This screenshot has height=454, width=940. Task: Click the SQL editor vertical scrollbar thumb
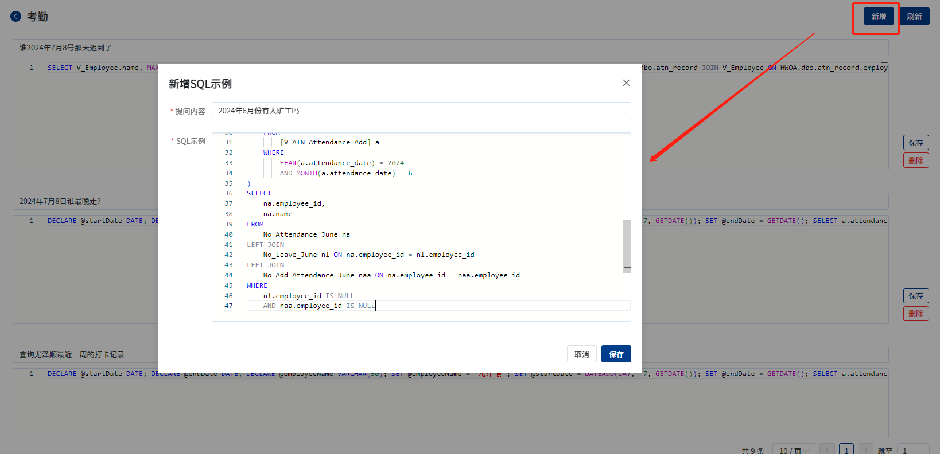pyautogui.click(x=627, y=245)
